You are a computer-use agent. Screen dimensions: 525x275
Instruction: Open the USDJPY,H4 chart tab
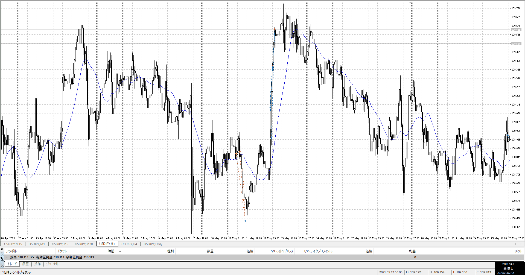tap(129, 244)
